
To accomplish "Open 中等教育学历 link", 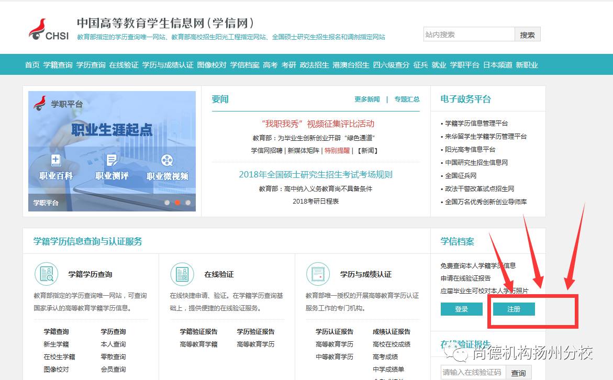I will [x=335, y=357].
